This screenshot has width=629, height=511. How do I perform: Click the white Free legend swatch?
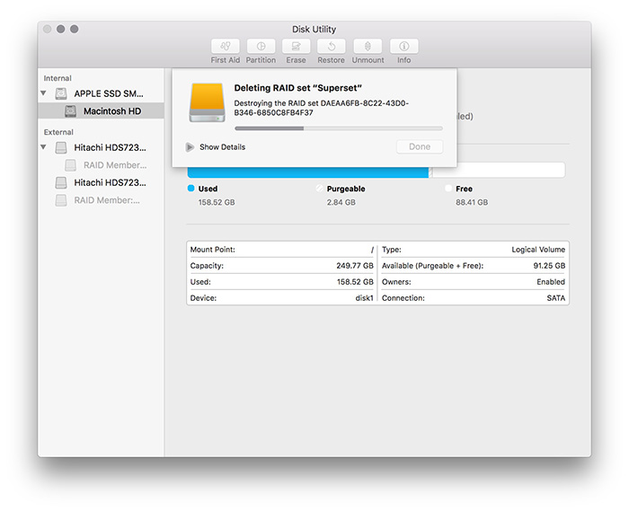[x=448, y=189]
